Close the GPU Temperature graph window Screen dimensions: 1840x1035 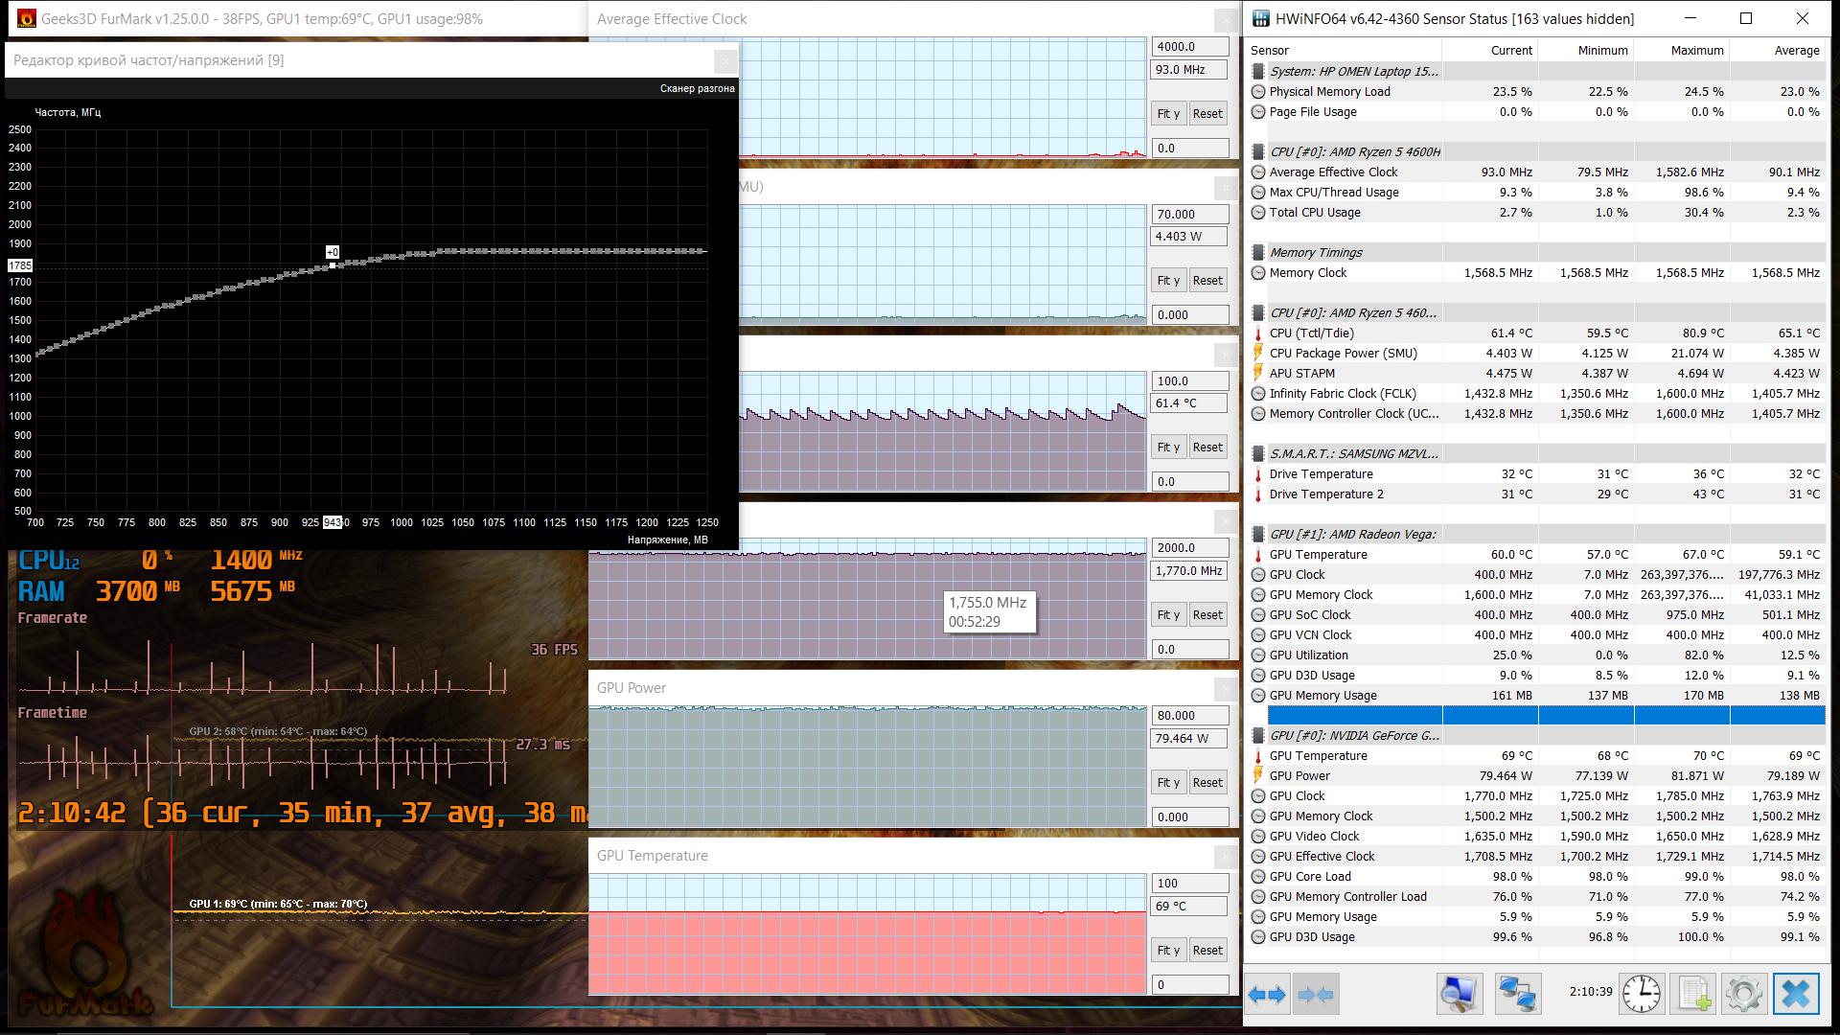(1226, 856)
